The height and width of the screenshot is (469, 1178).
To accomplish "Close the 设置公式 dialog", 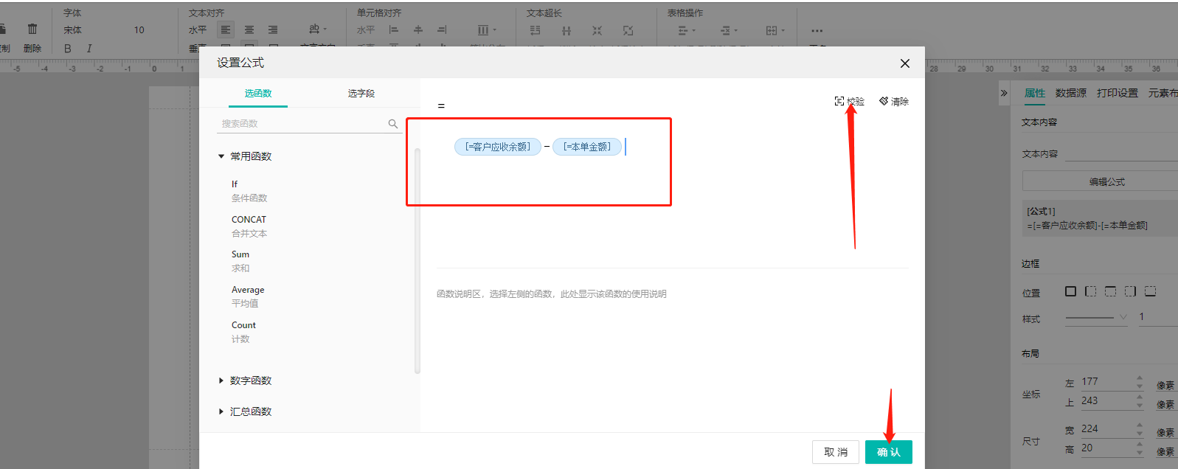I will pyautogui.click(x=905, y=63).
